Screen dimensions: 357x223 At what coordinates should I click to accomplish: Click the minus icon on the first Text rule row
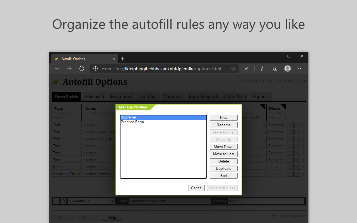tap(290, 125)
